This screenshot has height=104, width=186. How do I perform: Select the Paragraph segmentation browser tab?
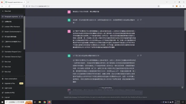click(x=15, y=2)
